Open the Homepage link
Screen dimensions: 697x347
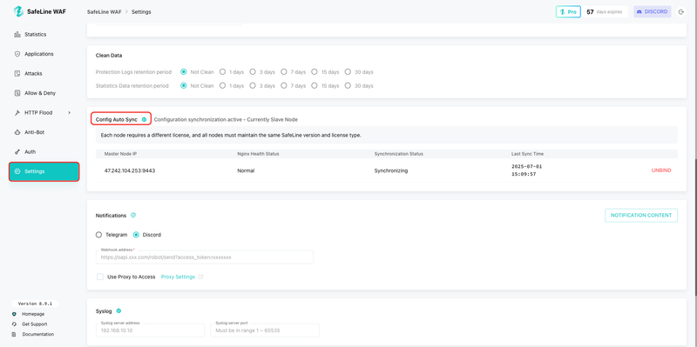pos(33,314)
